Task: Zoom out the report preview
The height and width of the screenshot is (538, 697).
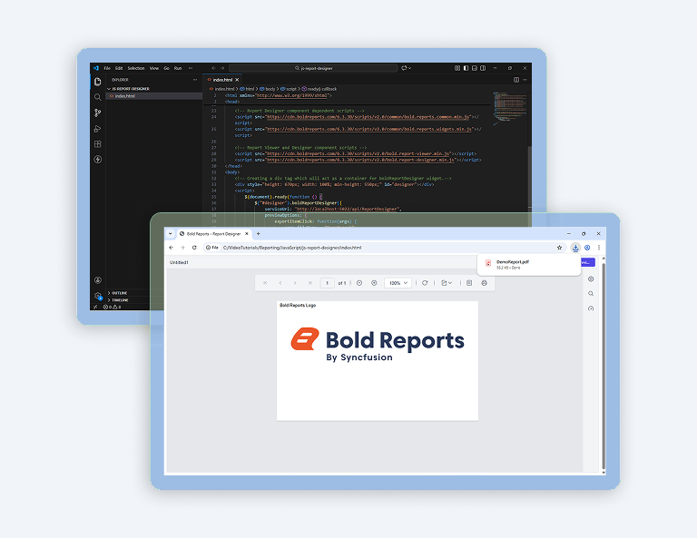Action: 359,283
